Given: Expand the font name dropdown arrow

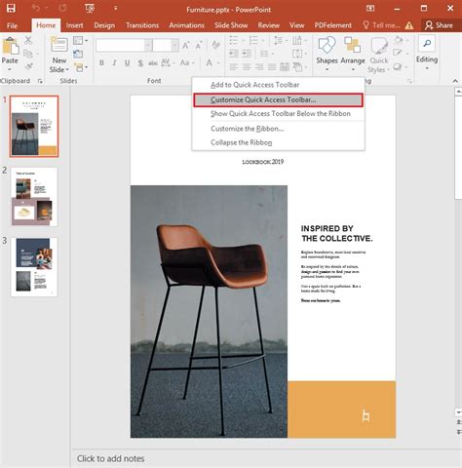Looking at the screenshot, I should [148, 46].
